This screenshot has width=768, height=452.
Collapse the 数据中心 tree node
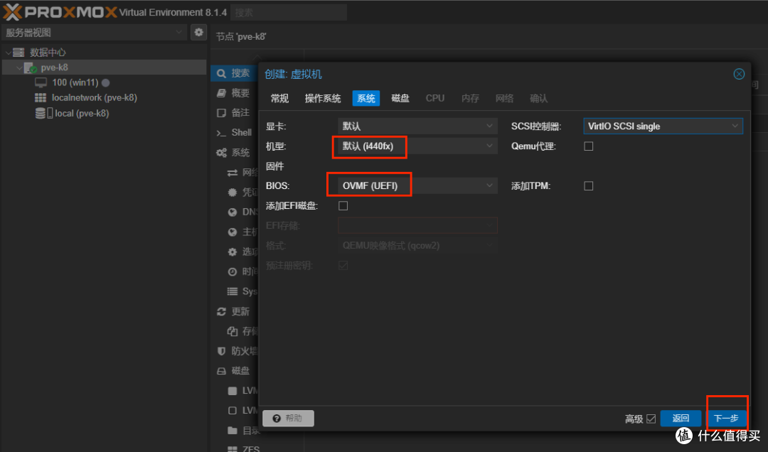pyautogui.click(x=9, y=53)
